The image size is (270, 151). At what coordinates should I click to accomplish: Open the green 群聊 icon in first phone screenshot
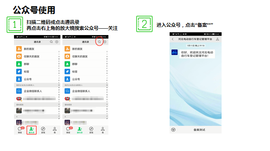pyautogui.click(x=19, y=64)
